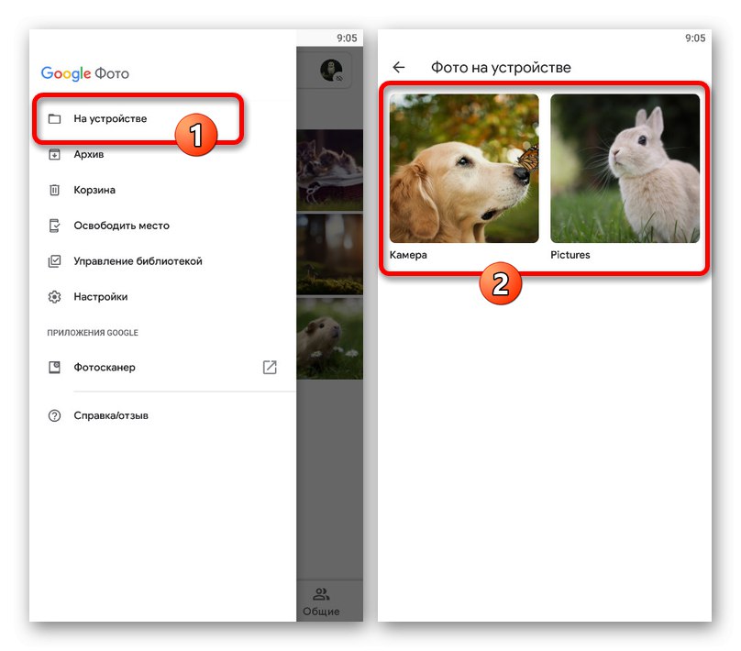
Task: Open the Pictures album thumbnail
Action: (624, 168)
